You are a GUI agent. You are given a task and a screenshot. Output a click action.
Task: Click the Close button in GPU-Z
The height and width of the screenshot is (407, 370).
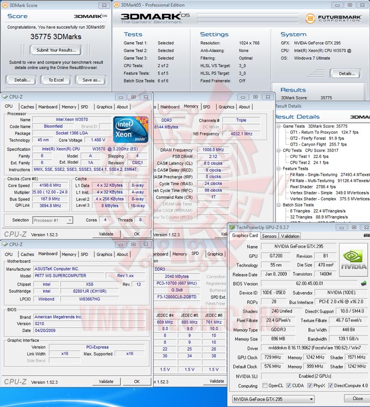coord(357,398)
